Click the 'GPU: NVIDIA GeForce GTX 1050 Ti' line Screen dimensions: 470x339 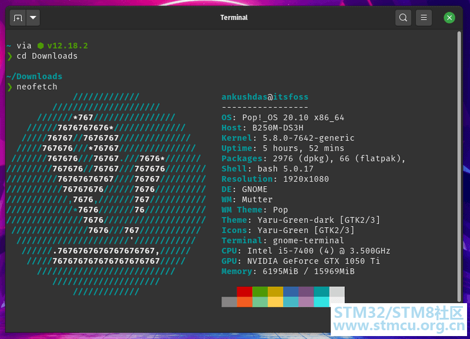(301, 261)
